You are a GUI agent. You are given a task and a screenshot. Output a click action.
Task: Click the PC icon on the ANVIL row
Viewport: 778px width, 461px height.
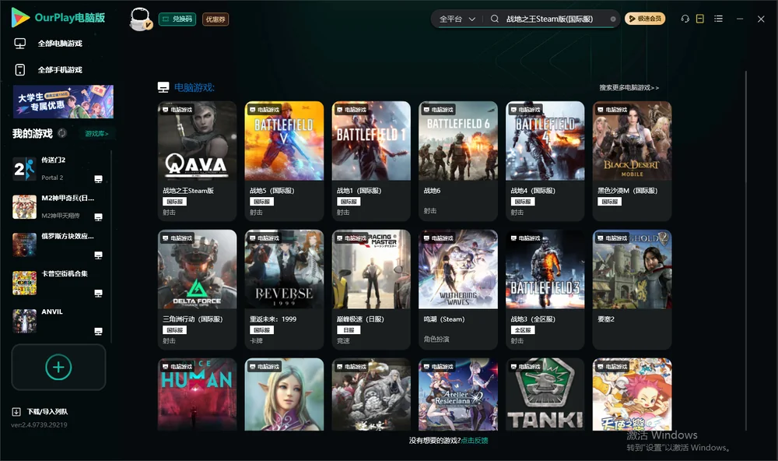[98, 332]
